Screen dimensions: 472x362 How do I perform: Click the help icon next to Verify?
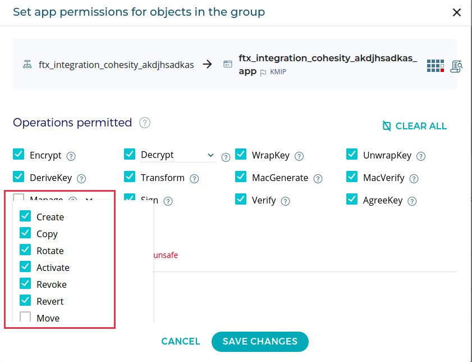tap(285, 201)
